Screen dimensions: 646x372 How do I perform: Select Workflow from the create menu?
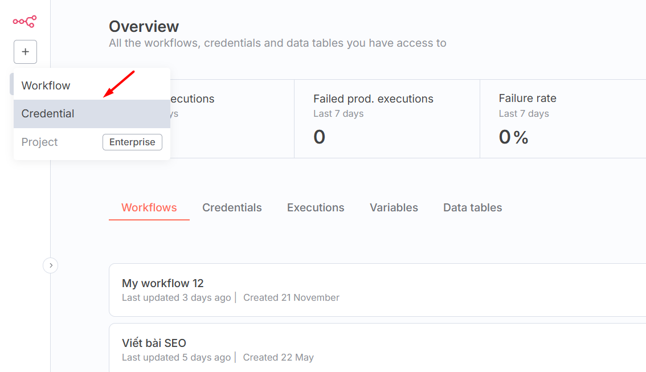coord(46,85)
